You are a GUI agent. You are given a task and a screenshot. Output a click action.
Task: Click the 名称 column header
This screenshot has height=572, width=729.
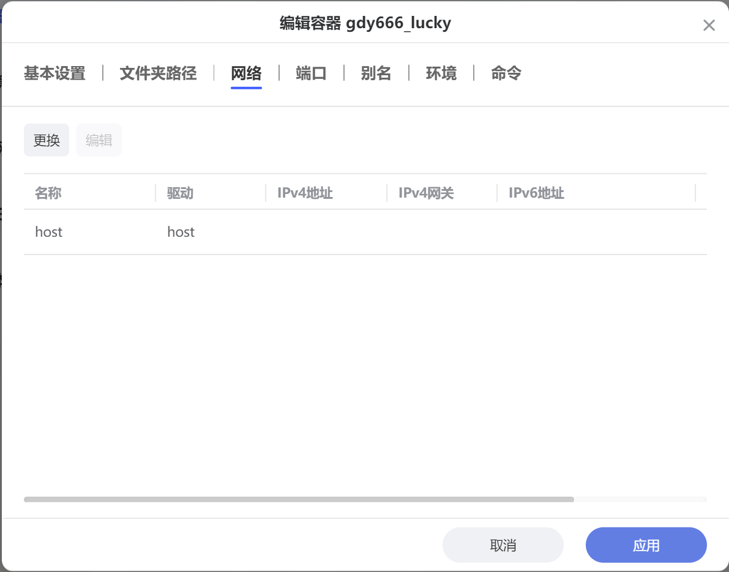coord(48,193)
